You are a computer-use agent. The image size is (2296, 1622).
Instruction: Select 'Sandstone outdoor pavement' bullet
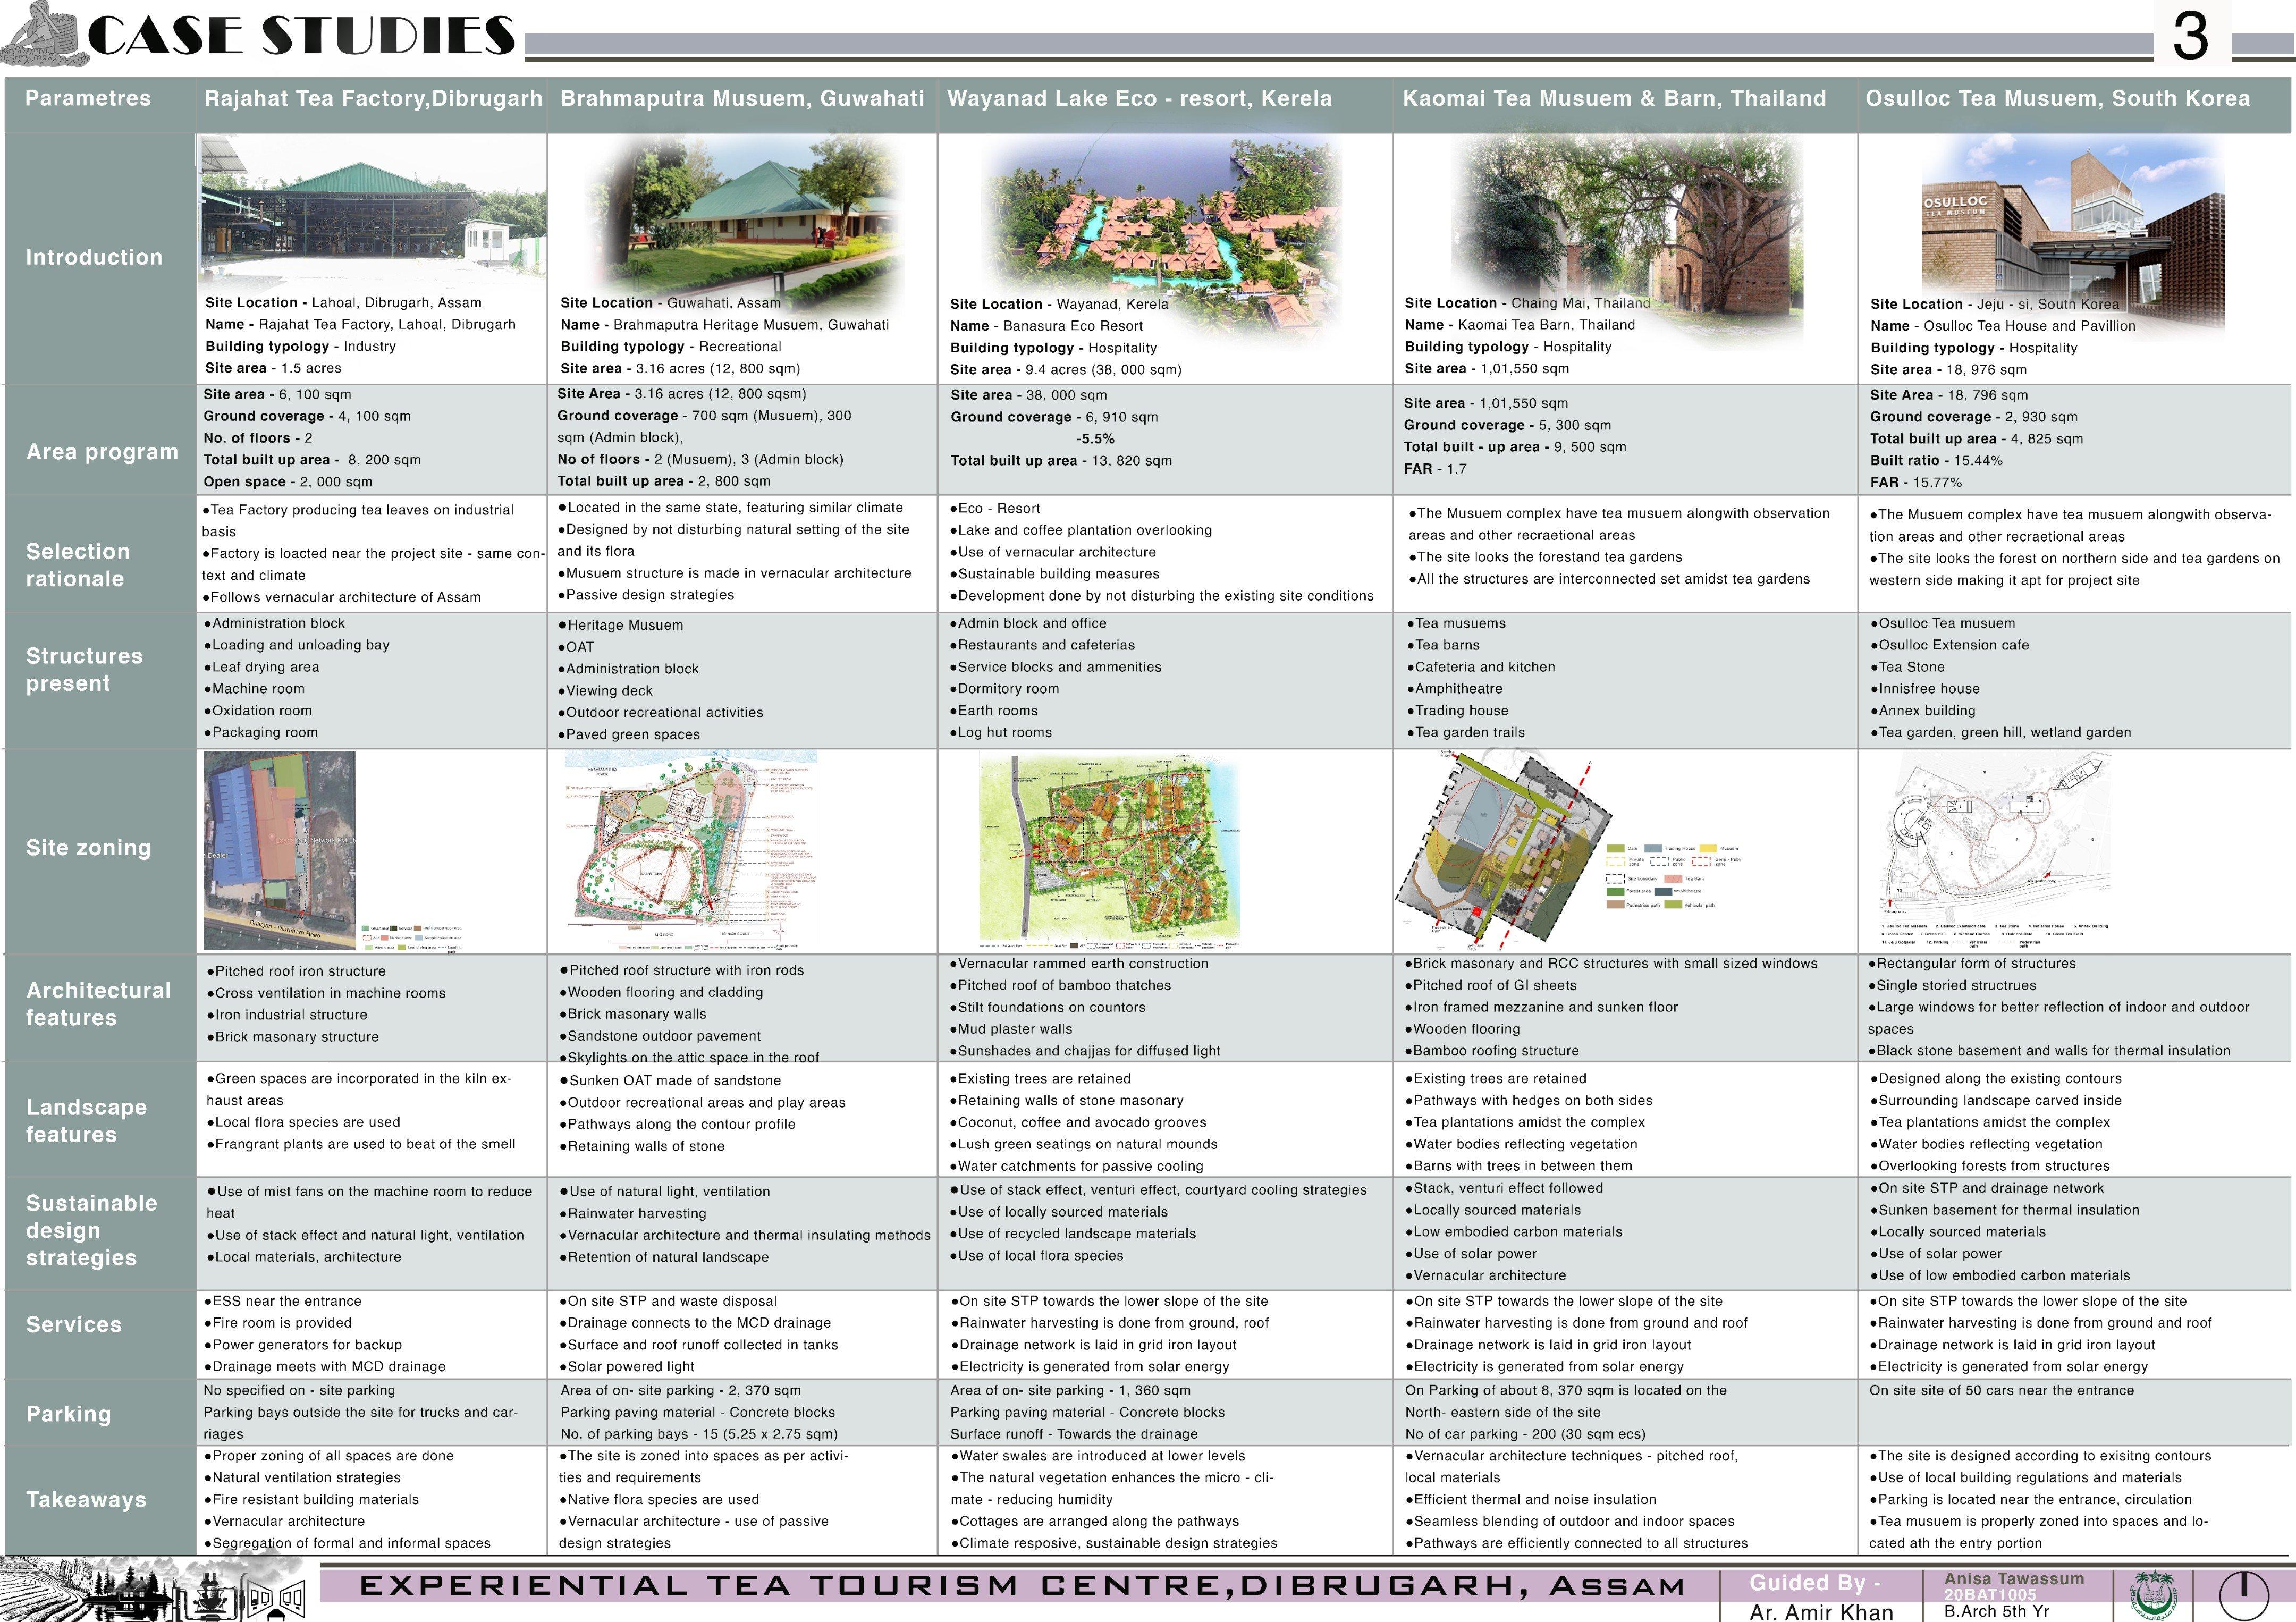pyautogui.click(x=660, y=1036)
